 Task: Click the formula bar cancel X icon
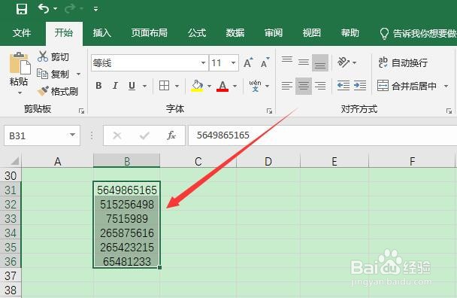[x=117, y=135]
